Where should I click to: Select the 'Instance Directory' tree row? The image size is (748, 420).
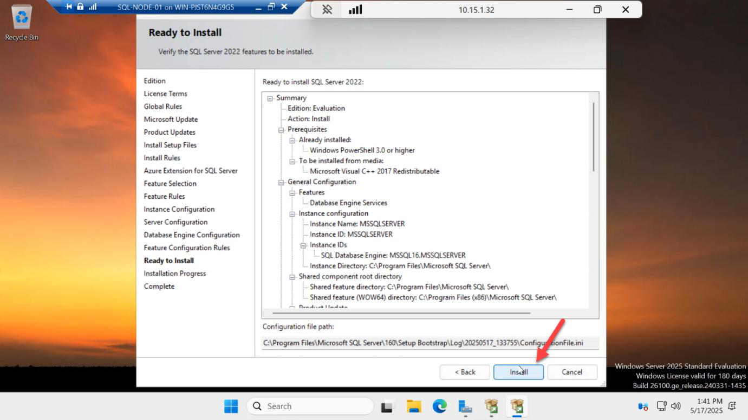[400, 266]
